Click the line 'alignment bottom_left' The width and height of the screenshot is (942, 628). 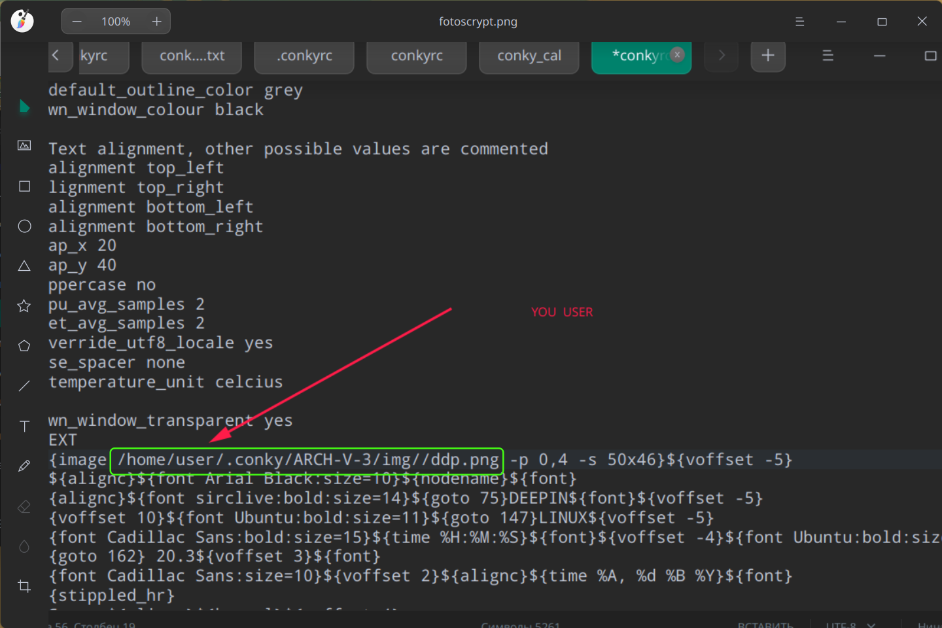pyautogui.click(x=150, y=207)
